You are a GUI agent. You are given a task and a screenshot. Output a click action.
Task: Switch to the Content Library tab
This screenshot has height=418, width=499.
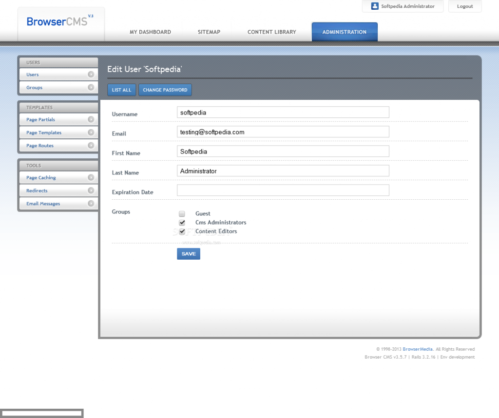[x=272, y=32]
